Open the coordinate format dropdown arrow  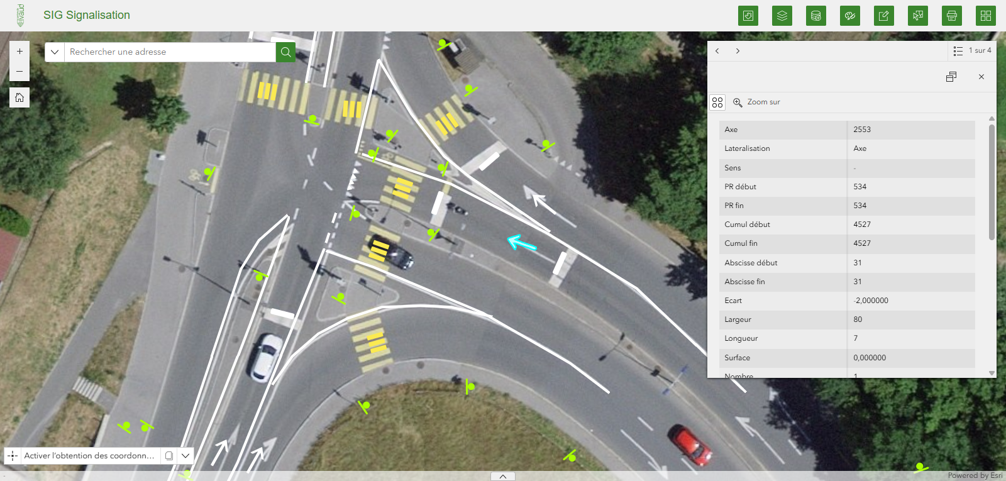click(x=185, y=456)
